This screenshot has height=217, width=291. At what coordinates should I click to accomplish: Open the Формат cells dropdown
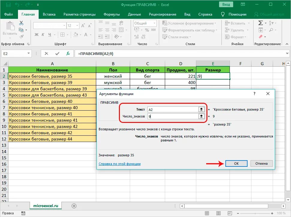(236, 37)
